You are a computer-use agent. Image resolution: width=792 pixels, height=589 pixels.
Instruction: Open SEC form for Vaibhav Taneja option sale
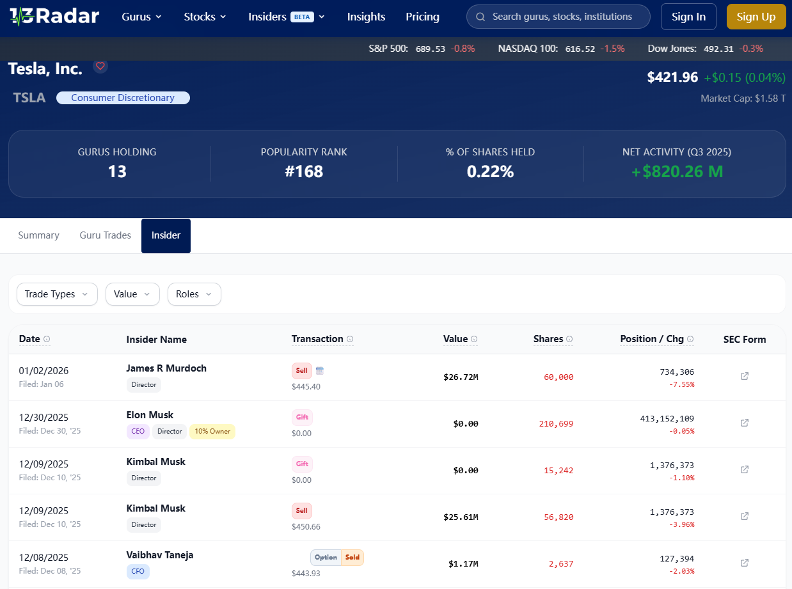[745, 563]
